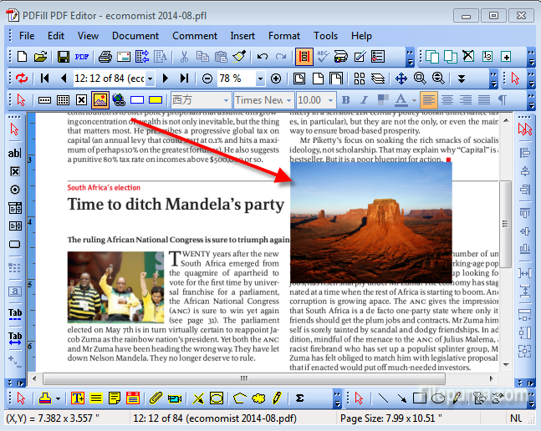
Task: Click the Undo arrow icon
Action: [x=262, y=57]
